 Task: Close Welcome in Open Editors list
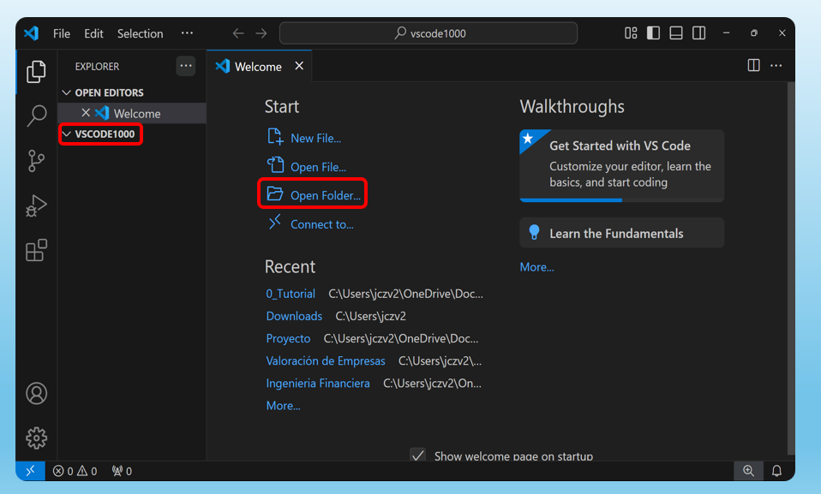[86, 113]
